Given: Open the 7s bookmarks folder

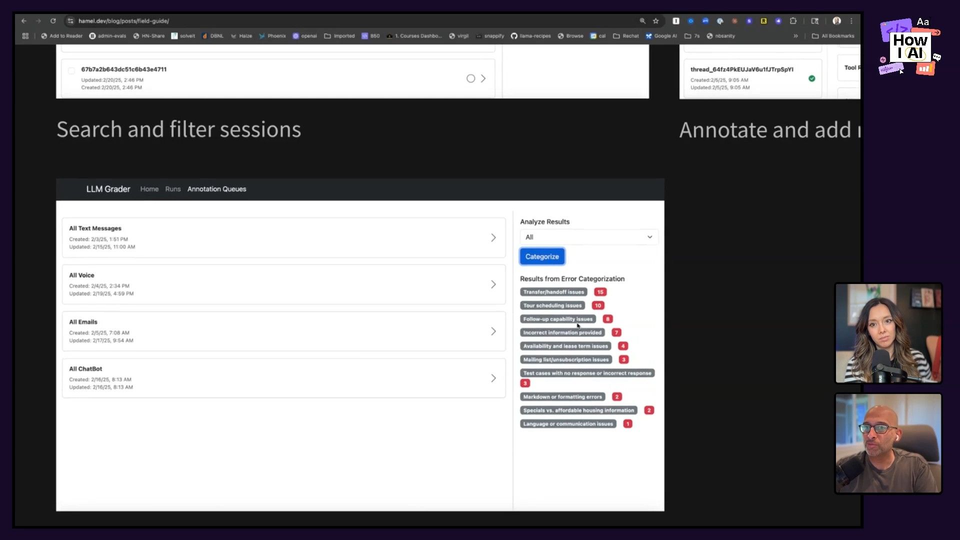Looking at the screenshot, I should pyautogui.click(x=692, y=36).
